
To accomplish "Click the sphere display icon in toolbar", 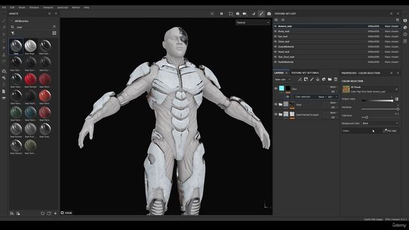I will (x=238, y=13).
